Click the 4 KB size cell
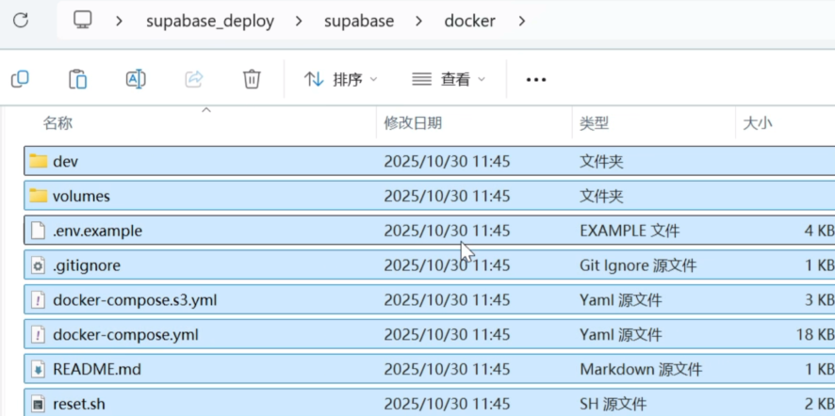 tap(819, 231)
